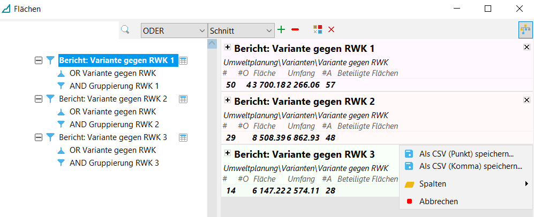Screen dimensions: 534x217
Task: Expand the RWK 3 report panel plus box
Action: click(228, 153)
